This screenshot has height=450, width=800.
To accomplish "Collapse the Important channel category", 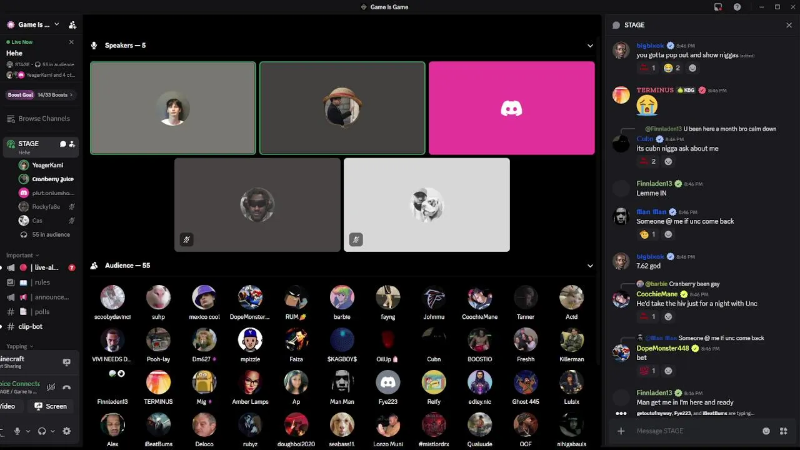I will click(22, 255).
